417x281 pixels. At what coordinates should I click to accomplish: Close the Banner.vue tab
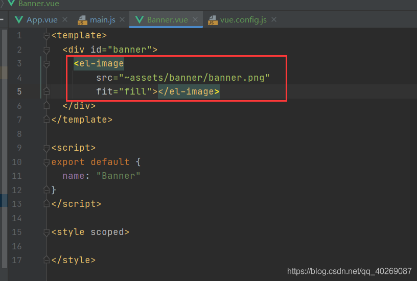[195, 20]
